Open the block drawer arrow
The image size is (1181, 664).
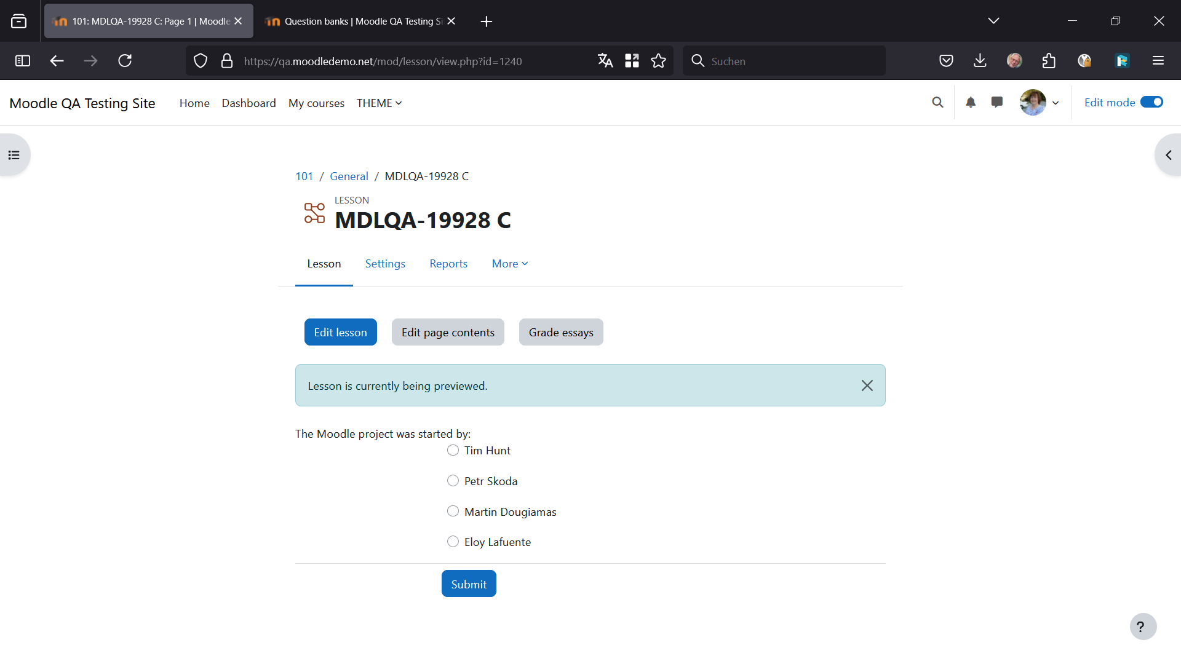coord(1168,155)
